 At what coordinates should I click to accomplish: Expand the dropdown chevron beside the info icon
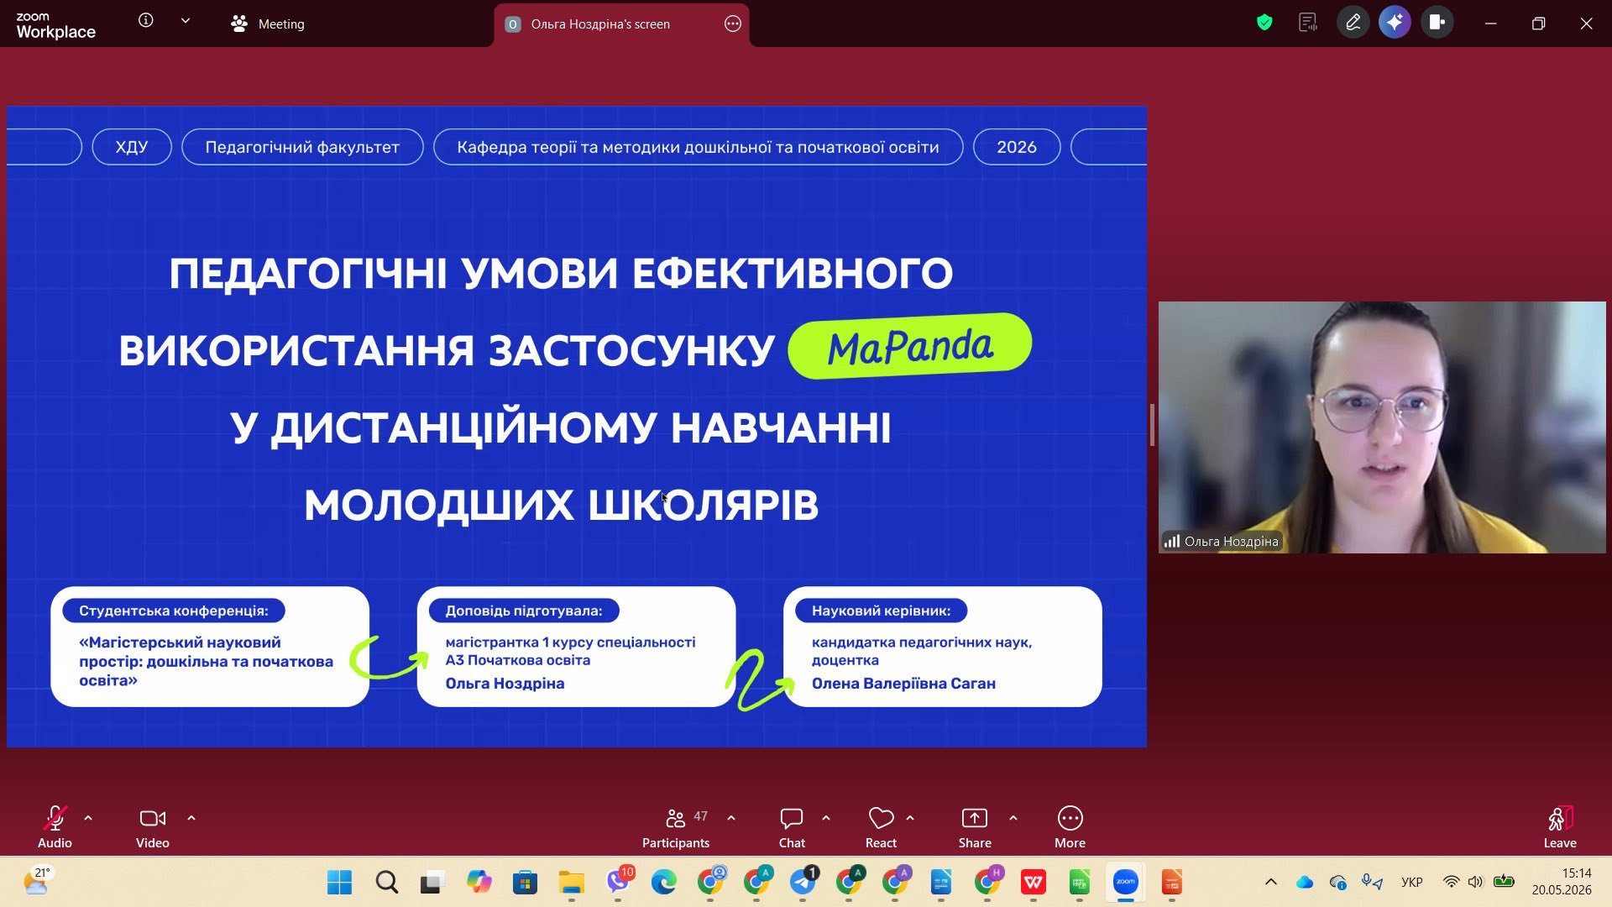[x=186, y=21]
